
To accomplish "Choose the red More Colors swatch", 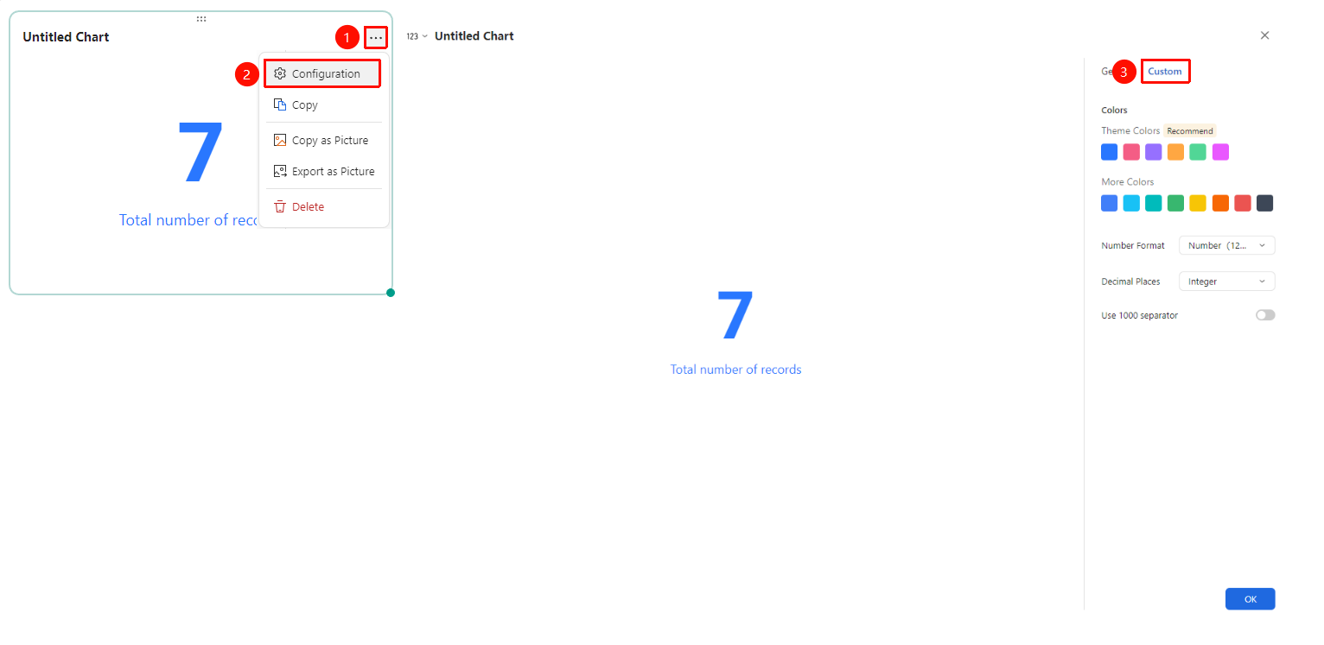I will coord(1243,203).
